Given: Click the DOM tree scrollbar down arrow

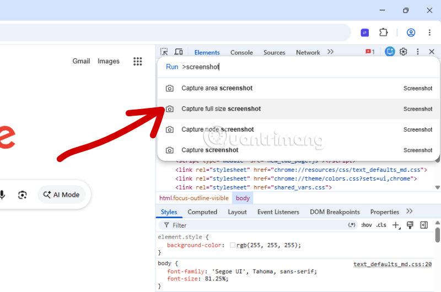Looking at the screenshot, I should click(437, 187).
